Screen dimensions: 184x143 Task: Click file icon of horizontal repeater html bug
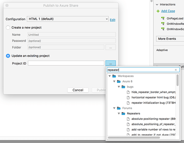(x=128, y=98)
